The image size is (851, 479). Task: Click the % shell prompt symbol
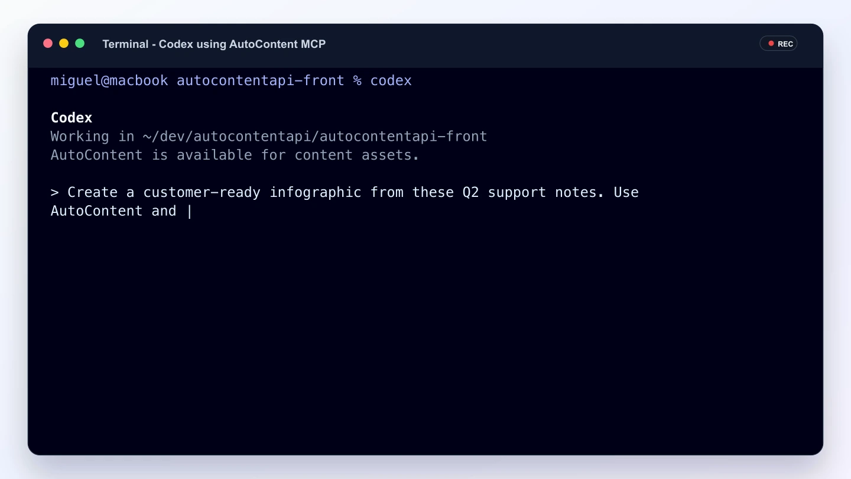pos(358,80)
